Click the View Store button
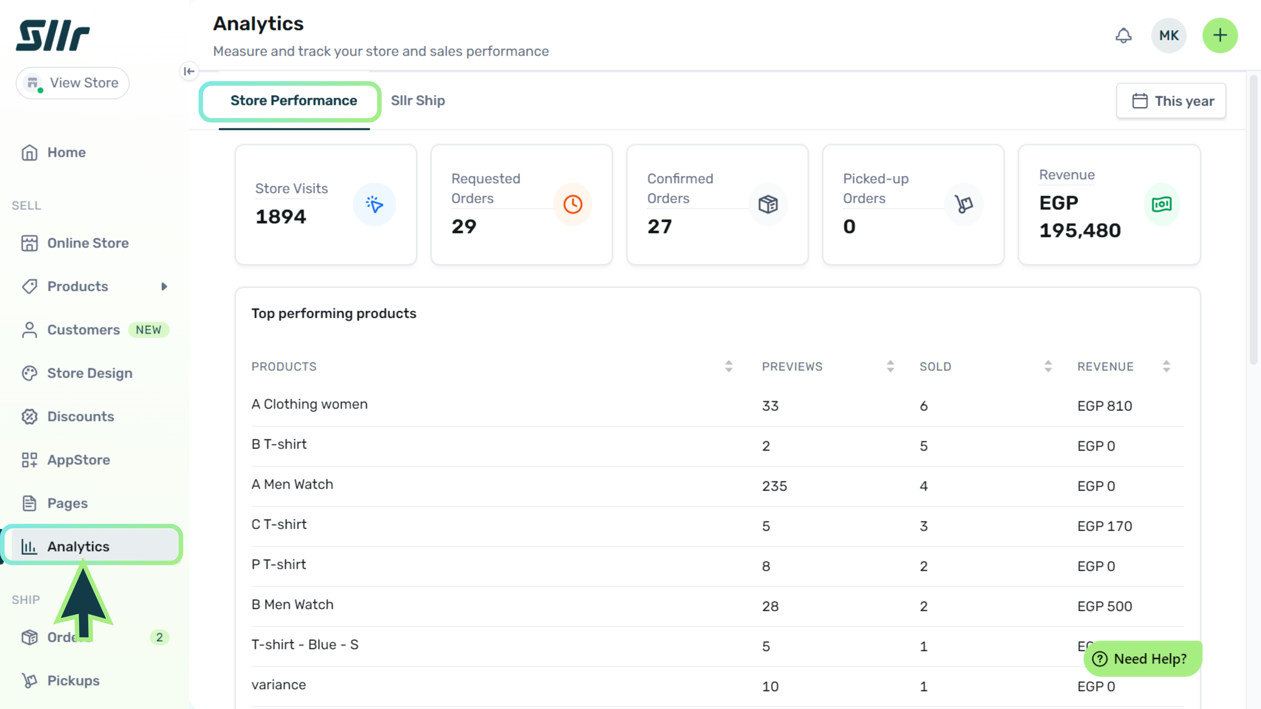The width and height of the screenshot is (1261, 709). pos(73,83)
